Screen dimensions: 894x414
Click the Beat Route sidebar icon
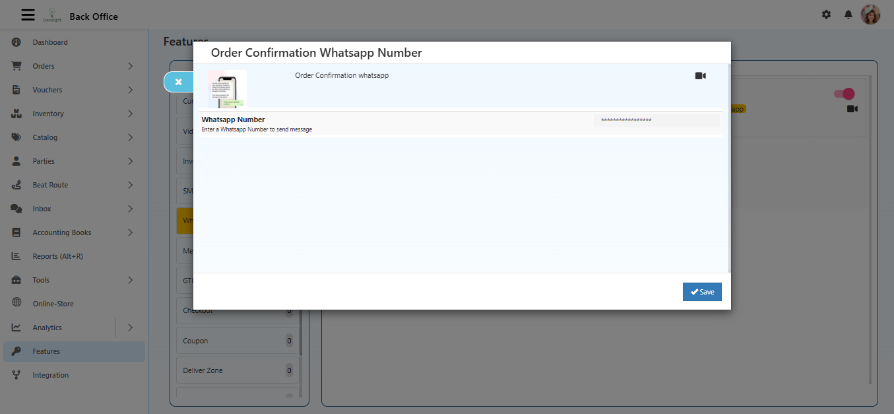click(x=15, y=184)
